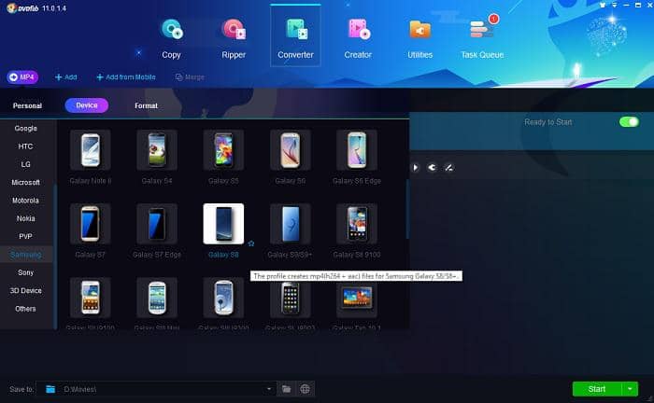Click the globe icon next to save path
Screen dimensions: 654x403
[x=306, y=389]
